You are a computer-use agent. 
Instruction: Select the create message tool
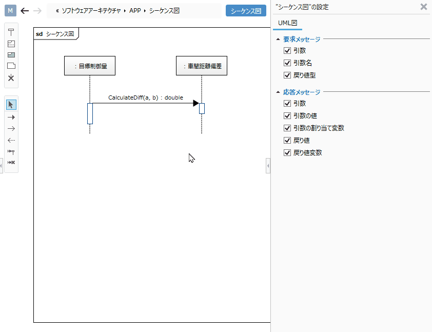[x=11, y=151]
